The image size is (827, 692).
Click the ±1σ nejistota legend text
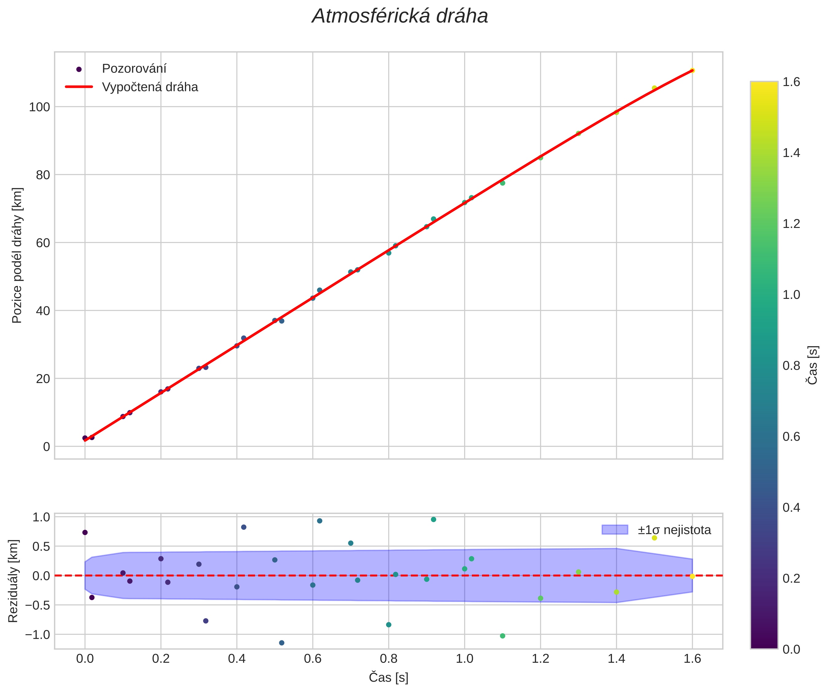pyautogui.click(x=675, y=530)
